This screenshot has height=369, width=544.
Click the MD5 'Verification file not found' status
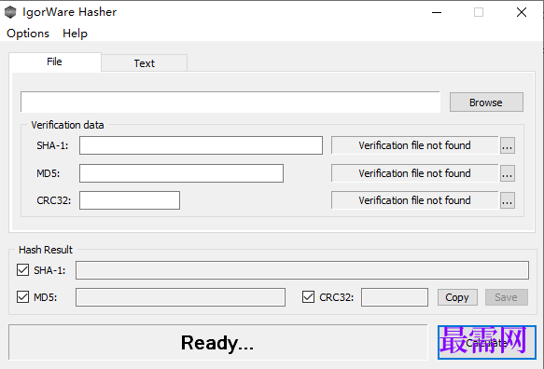[x=414, y=173]
